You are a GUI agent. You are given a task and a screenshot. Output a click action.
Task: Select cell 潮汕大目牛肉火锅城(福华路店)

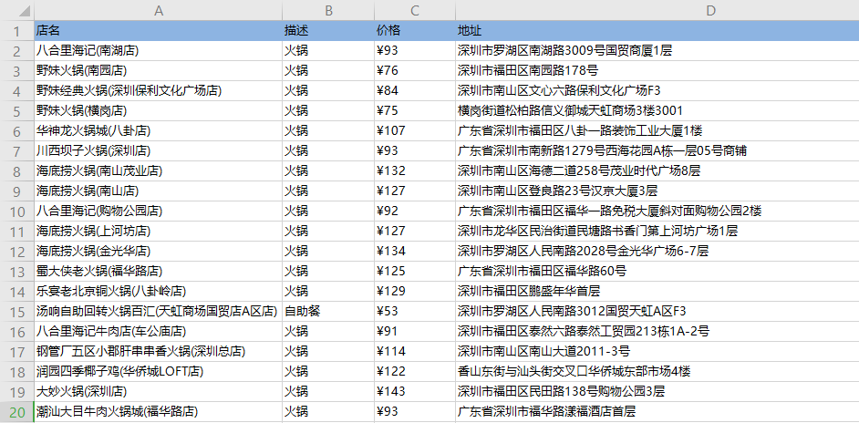point(159,412)
